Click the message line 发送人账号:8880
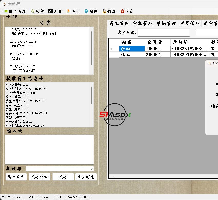 coord(17,109)
